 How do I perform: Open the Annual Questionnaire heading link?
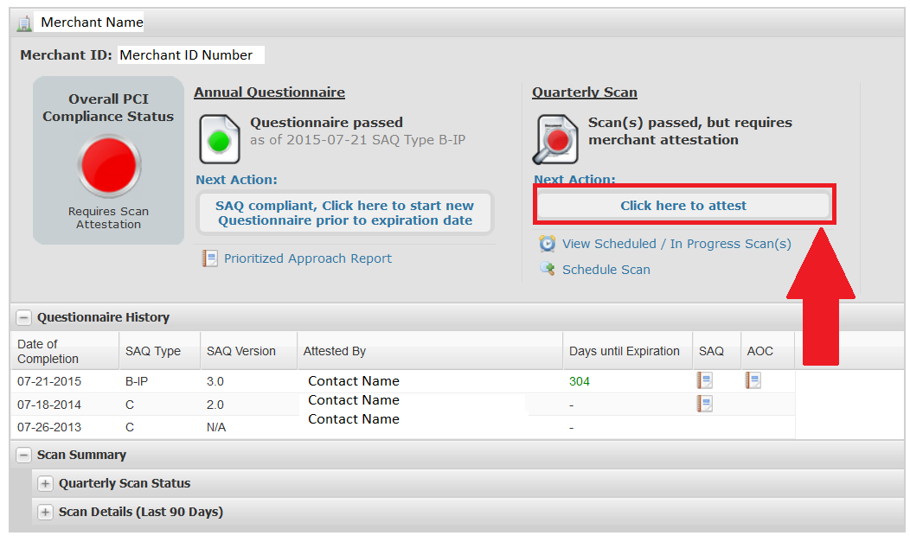[269, 92]
